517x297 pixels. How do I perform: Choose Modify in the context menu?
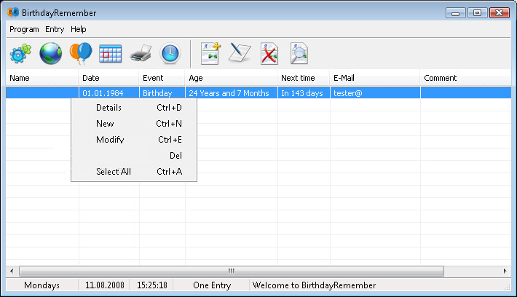coord(134,140)
